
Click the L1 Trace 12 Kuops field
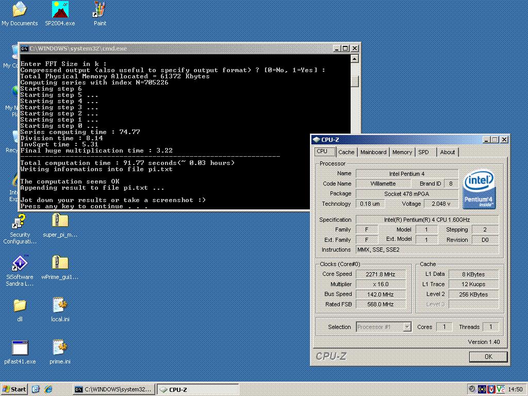coord(473,284)
